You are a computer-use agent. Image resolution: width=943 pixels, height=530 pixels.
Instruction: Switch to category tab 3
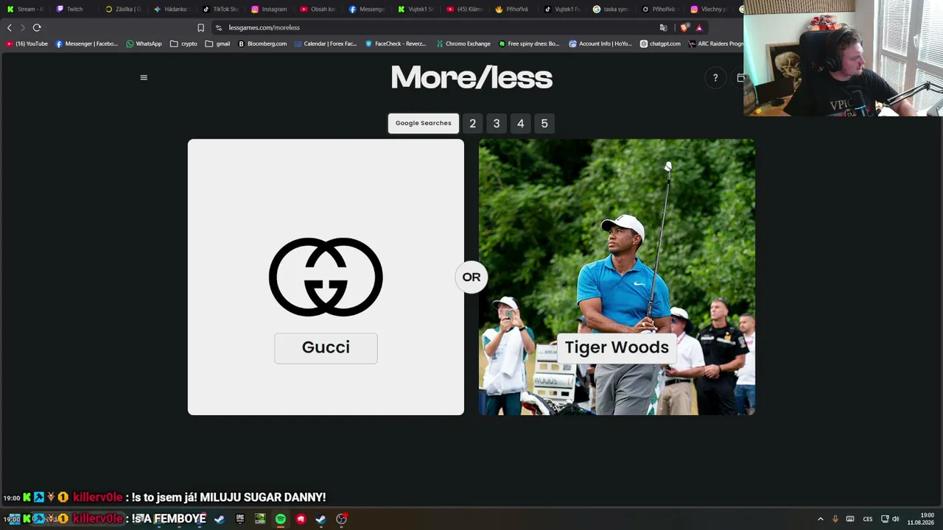click(497, 123)
